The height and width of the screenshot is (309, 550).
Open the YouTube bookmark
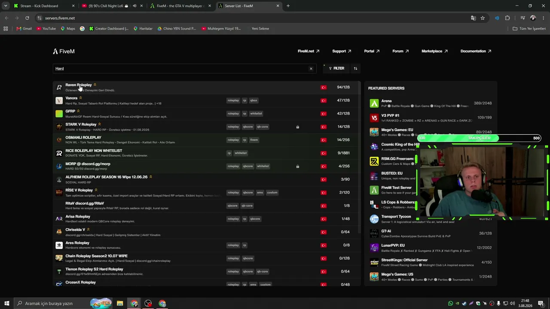[x=46, y=29]
